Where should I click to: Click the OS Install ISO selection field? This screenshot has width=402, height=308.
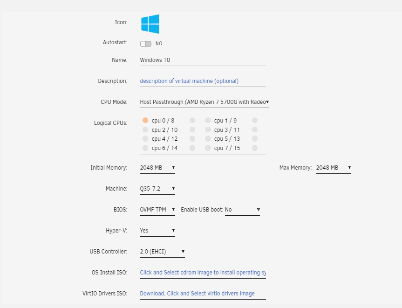pos(203,273)
